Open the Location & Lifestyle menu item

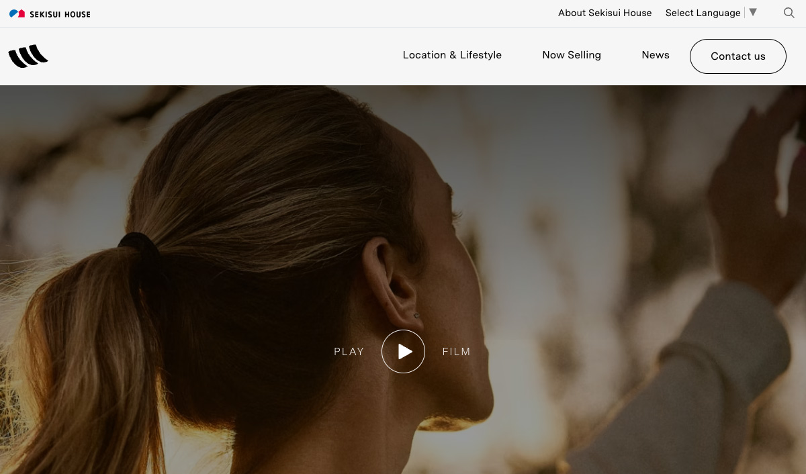pyautogui.click(x=452, y=55)
